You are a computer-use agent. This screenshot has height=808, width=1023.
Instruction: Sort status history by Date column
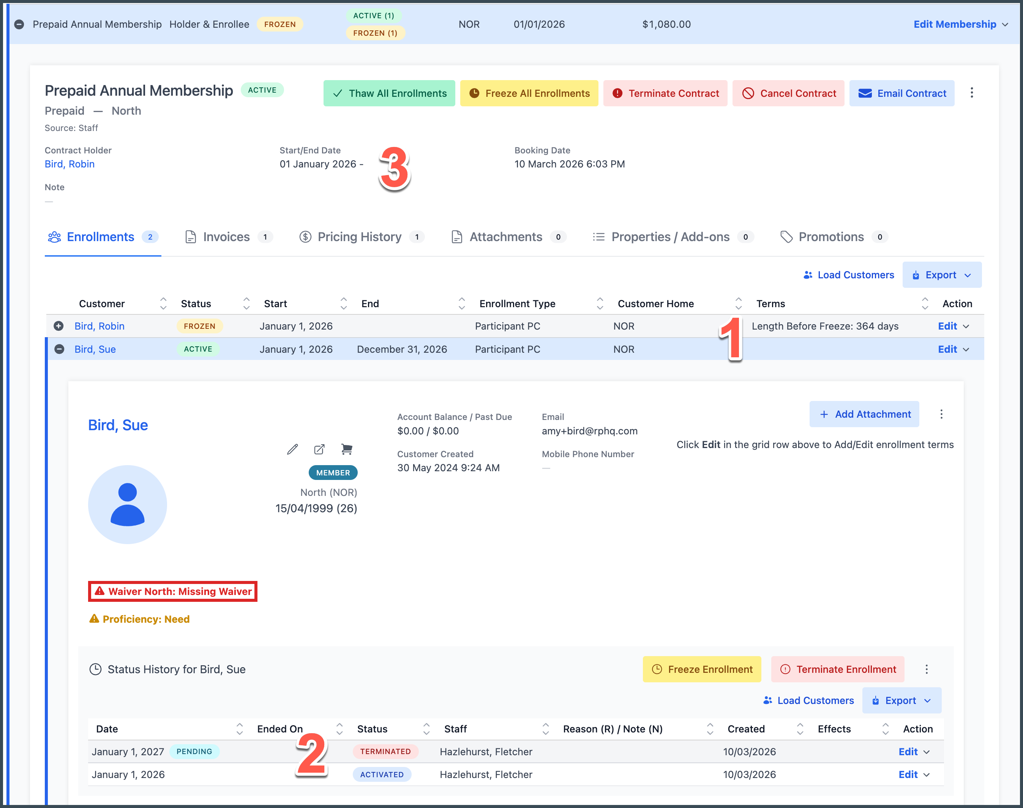240,729
